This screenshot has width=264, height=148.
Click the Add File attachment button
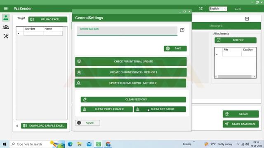pyautogui.click(x=236, y=40)
